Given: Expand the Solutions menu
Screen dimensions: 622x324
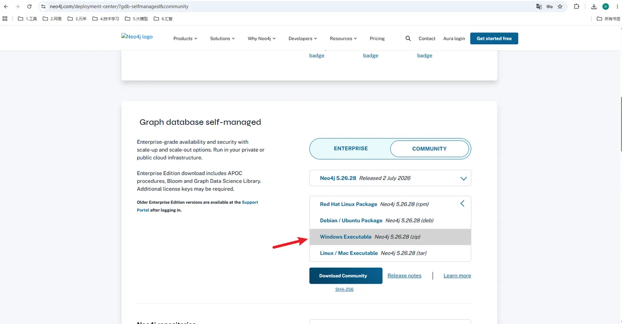Looking at the screenshot, I should [x=223, y=39].
